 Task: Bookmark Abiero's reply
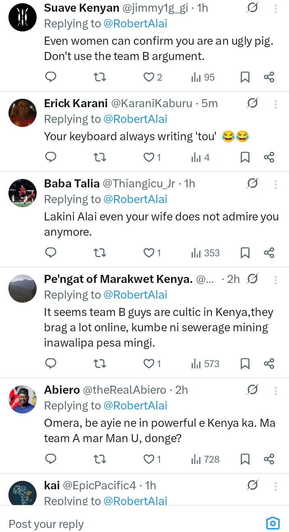pyautogui.click(x=245, y=459)
